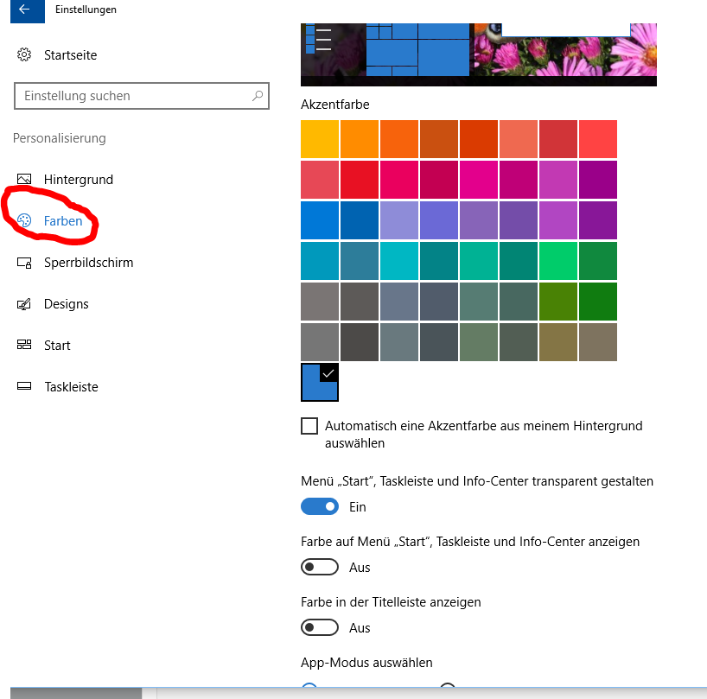Select the dark forest green swatch
Viewport: 707px width, 699px height.
tap(598, 301)
